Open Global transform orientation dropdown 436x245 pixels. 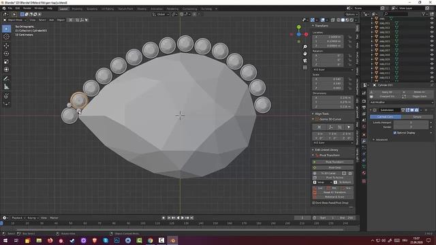click(161, 14)
